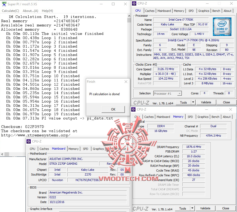This screenshot has width=237, height=212.
Task: Switch to Bench tab in top CPU-Z window
Action: click(216, 11)
